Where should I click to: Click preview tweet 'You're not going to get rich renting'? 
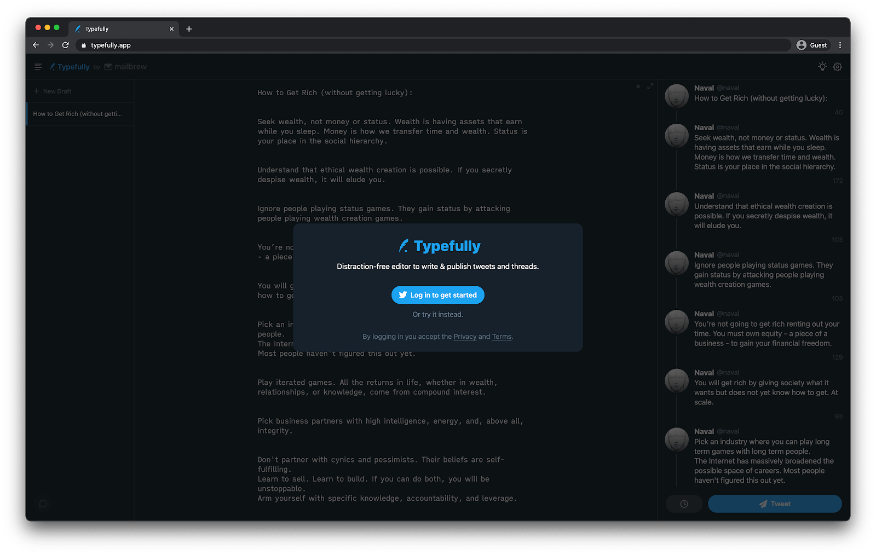[x=766, y=334]
